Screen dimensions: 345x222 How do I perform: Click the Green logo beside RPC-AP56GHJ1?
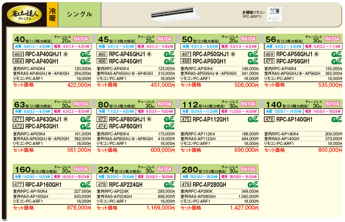coord(337,54)
